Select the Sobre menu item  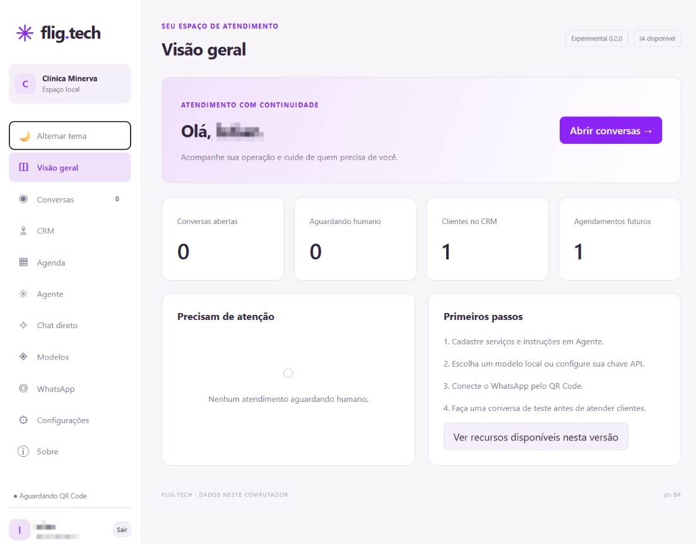pyautogui.click(x=69, y=452)
